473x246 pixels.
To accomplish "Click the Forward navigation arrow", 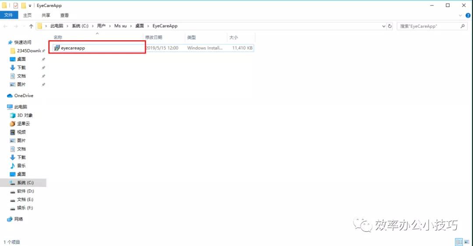I will 16,26.
